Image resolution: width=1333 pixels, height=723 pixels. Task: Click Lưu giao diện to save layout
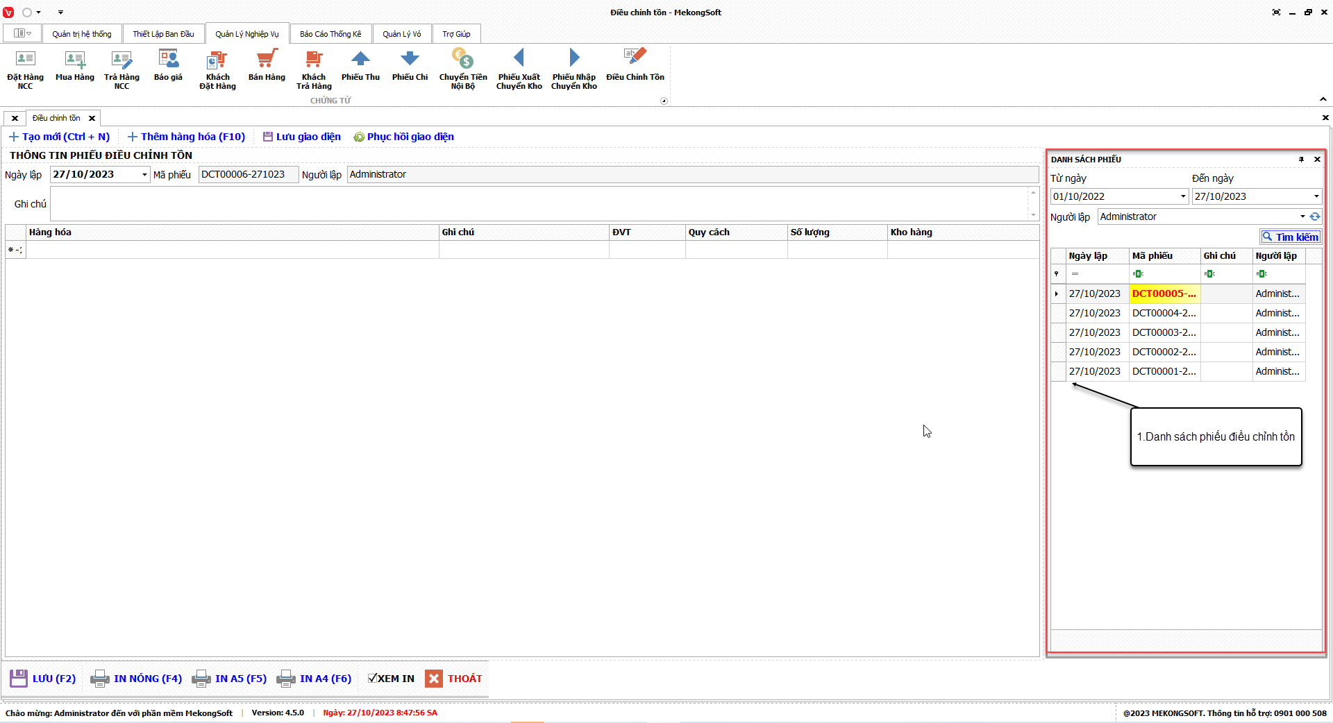pos(302,137)
